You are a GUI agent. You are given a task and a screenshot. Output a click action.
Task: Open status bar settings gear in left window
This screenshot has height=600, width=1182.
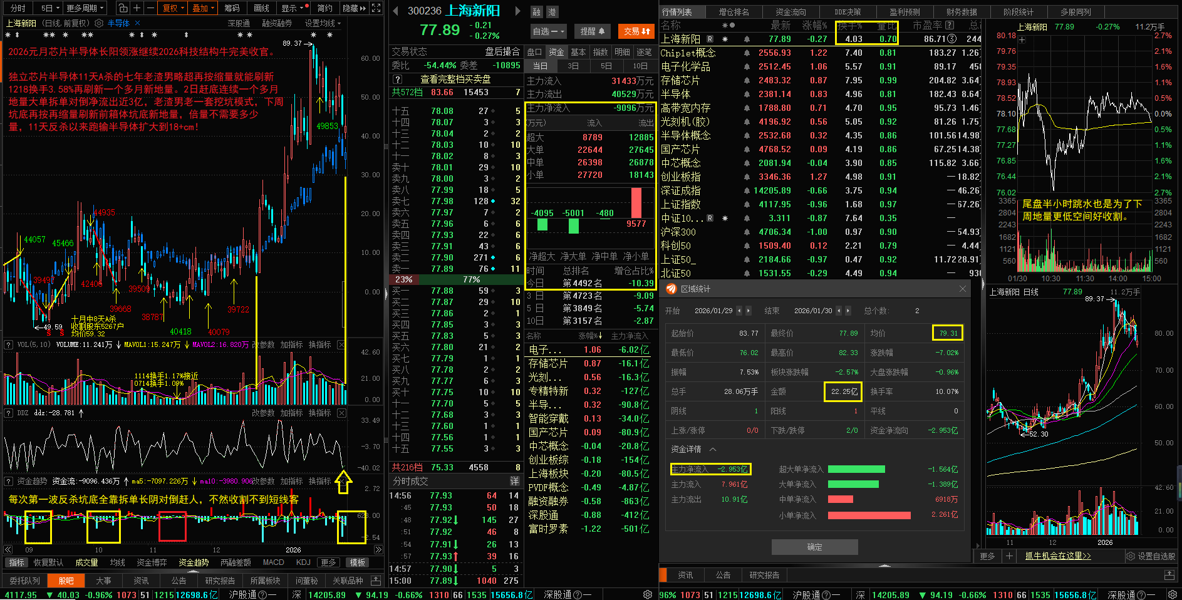tap(648, 594)
